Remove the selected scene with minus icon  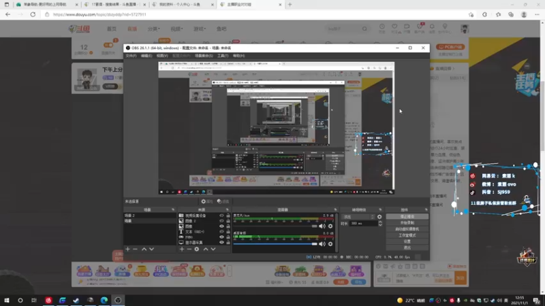[135, 249]
